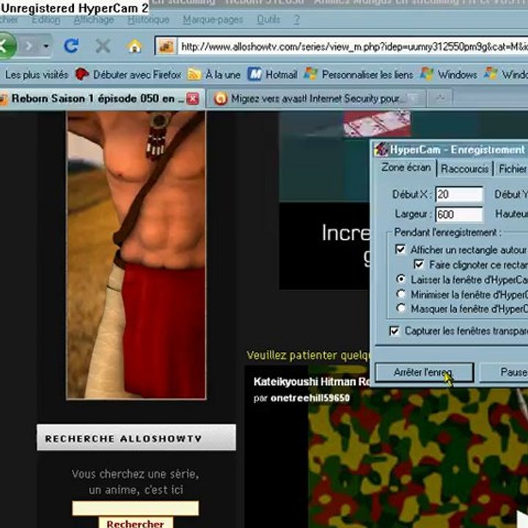Click the forward navigation arrow
528x528 pixels.
[29, 45]
